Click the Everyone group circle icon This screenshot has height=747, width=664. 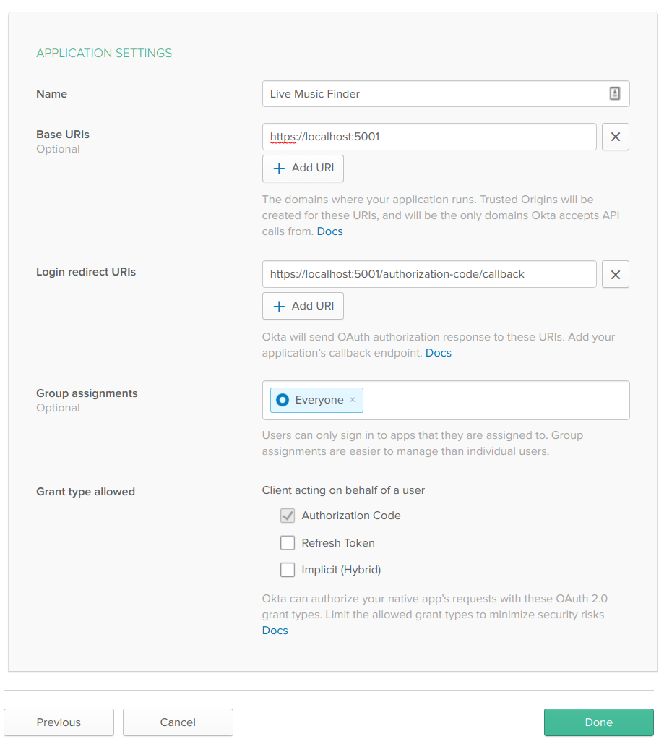(x=283, y=400)
